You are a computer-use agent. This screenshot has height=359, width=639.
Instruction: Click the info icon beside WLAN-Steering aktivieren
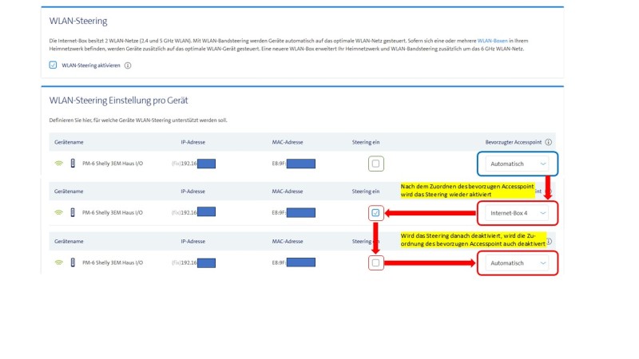coord(128,65)
